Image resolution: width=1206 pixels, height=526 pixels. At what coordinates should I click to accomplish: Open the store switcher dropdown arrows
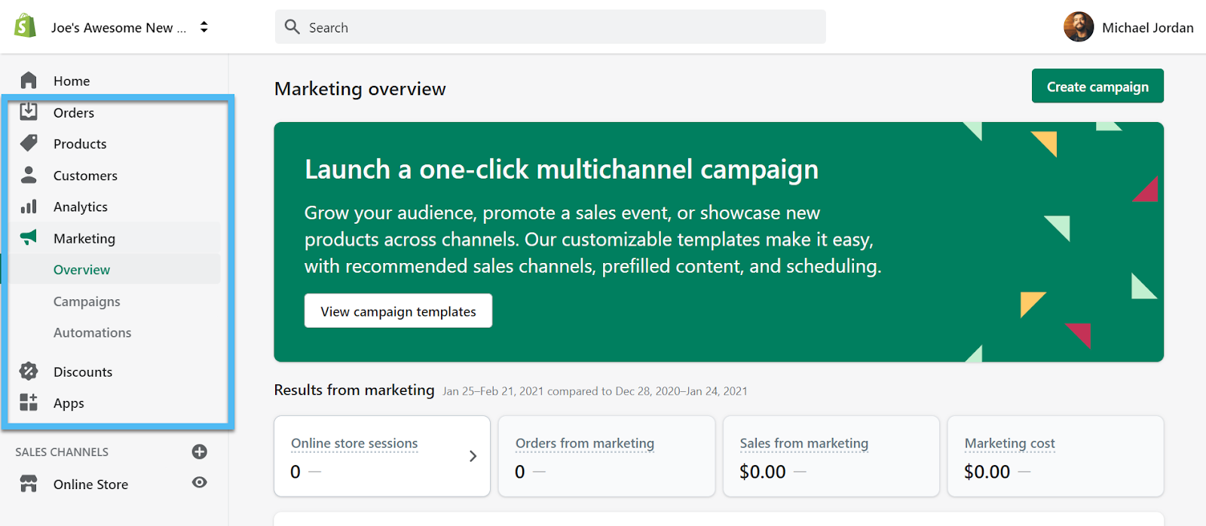(204, 27)
